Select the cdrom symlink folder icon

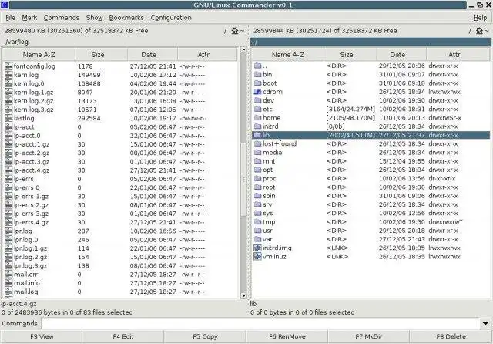[257, 92]
